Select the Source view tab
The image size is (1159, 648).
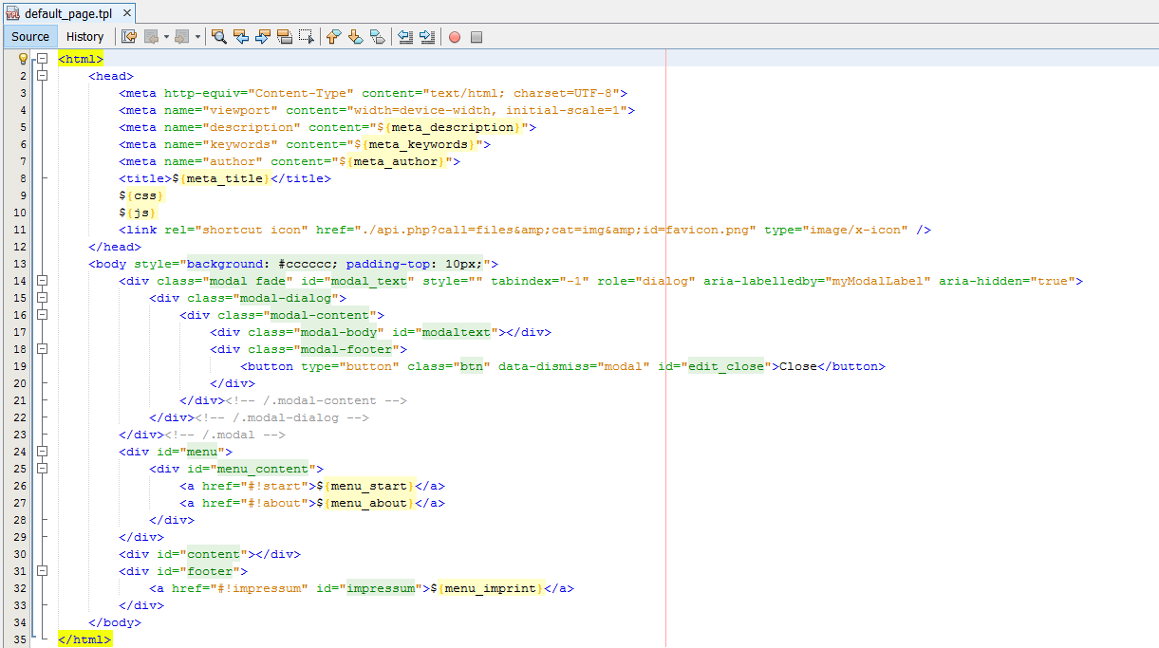(x=30, y=37)
